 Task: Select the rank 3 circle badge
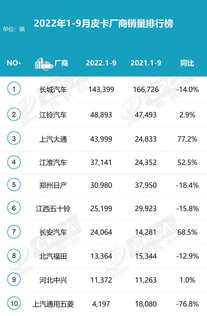(x=14, y=138)
